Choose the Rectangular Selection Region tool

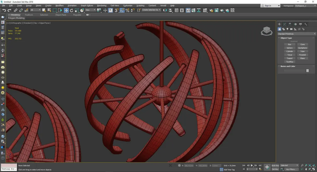coord(55,10)
